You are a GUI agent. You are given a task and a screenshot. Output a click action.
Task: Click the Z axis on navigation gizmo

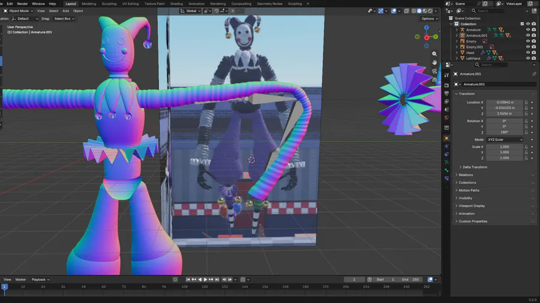[427, 28]
